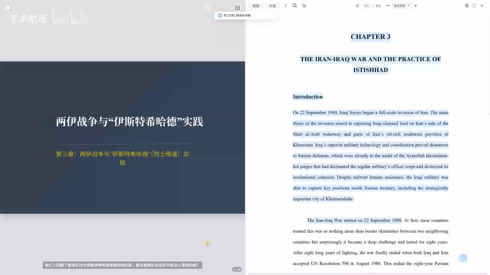This screenshot has width=490, height=275.
Task: Close the PDF viewer panel
Action: (x=482, y=6)
